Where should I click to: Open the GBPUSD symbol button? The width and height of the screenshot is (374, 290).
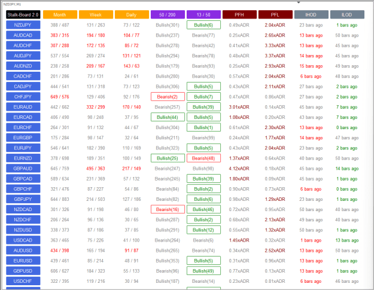[23, 271]
